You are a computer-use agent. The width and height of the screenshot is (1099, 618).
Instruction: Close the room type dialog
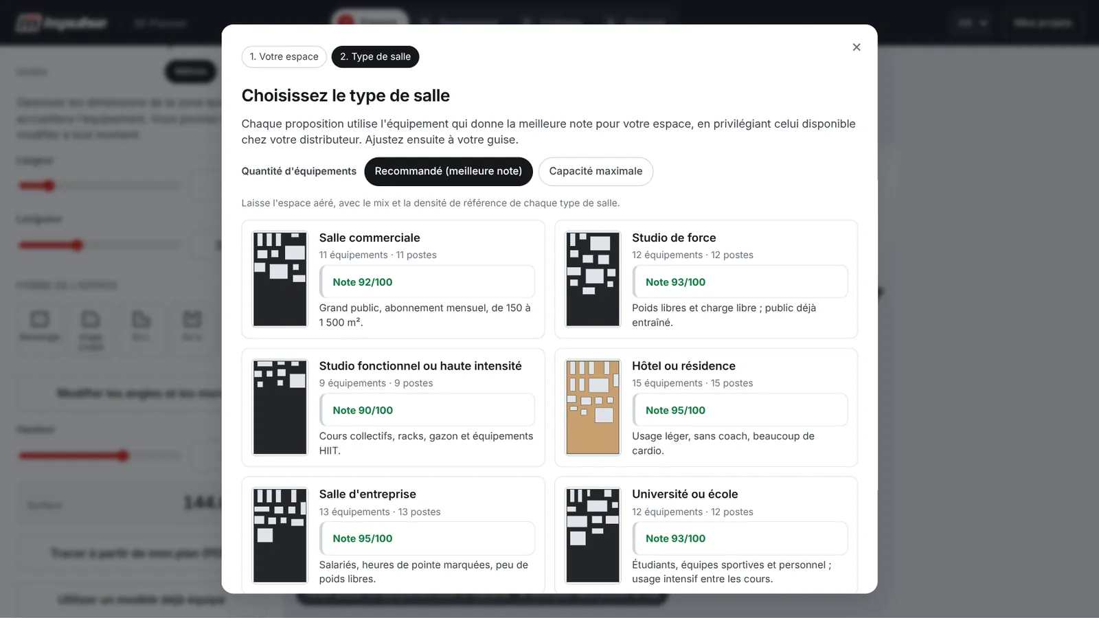coord(856,47)
